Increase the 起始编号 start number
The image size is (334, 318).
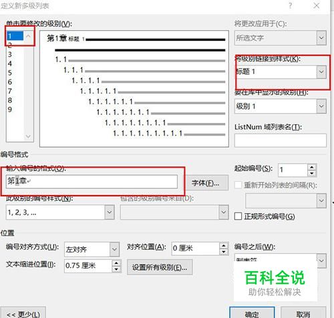point(312,167)
